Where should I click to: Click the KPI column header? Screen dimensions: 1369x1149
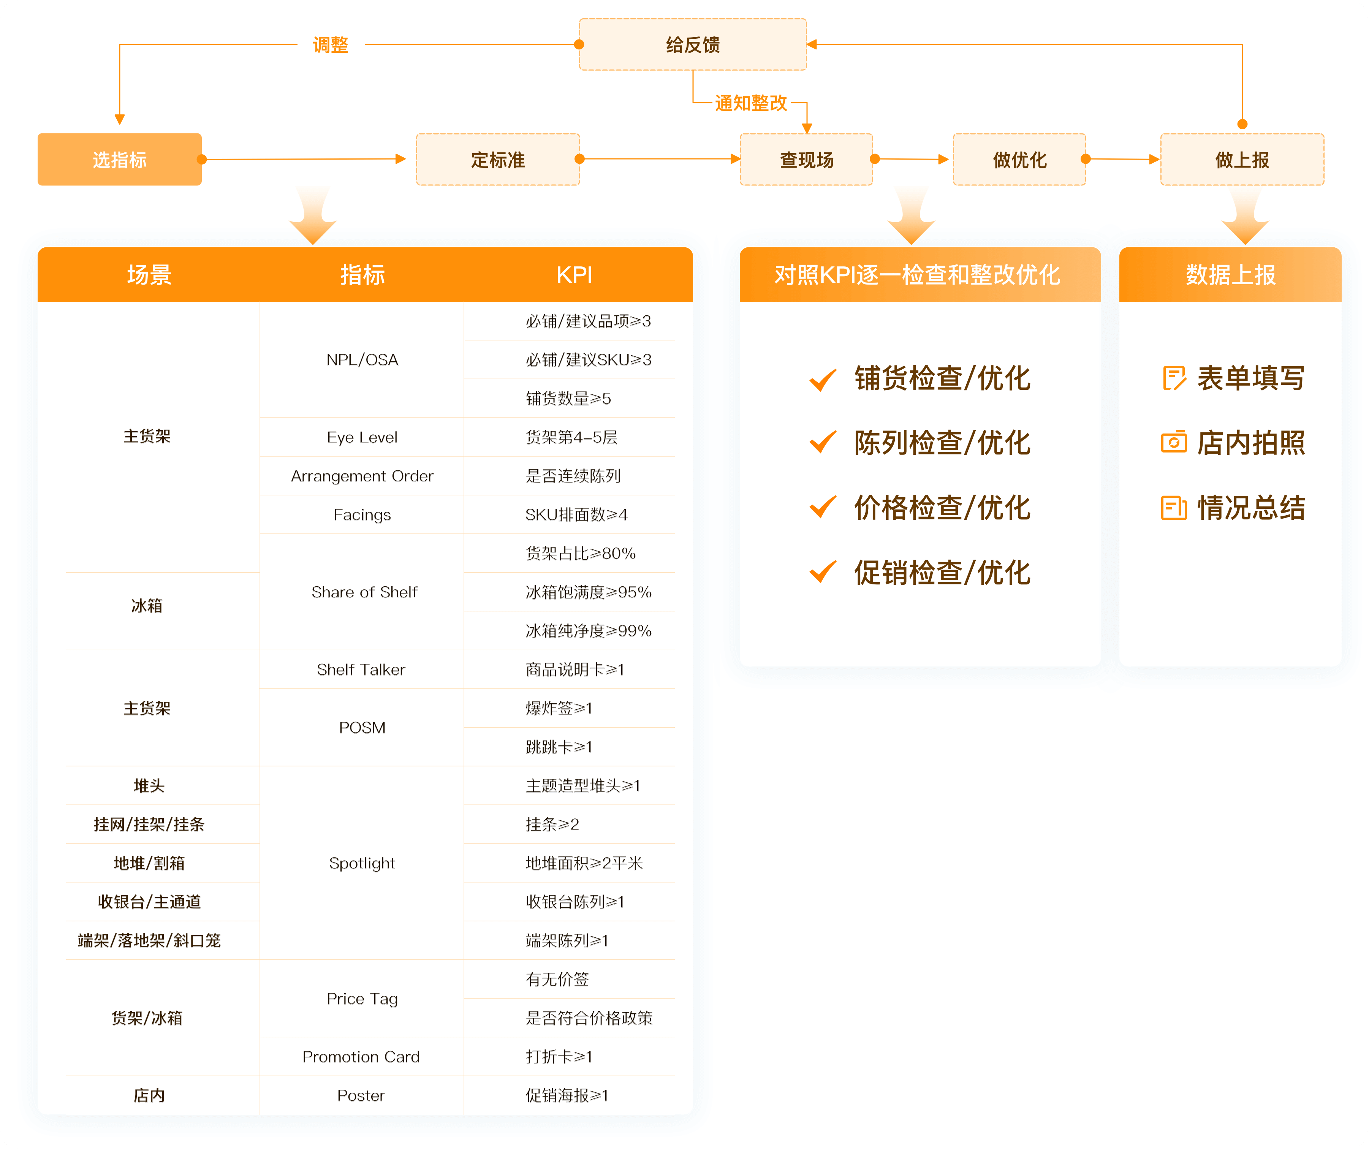pyautogui.click(x=575, y=275)
